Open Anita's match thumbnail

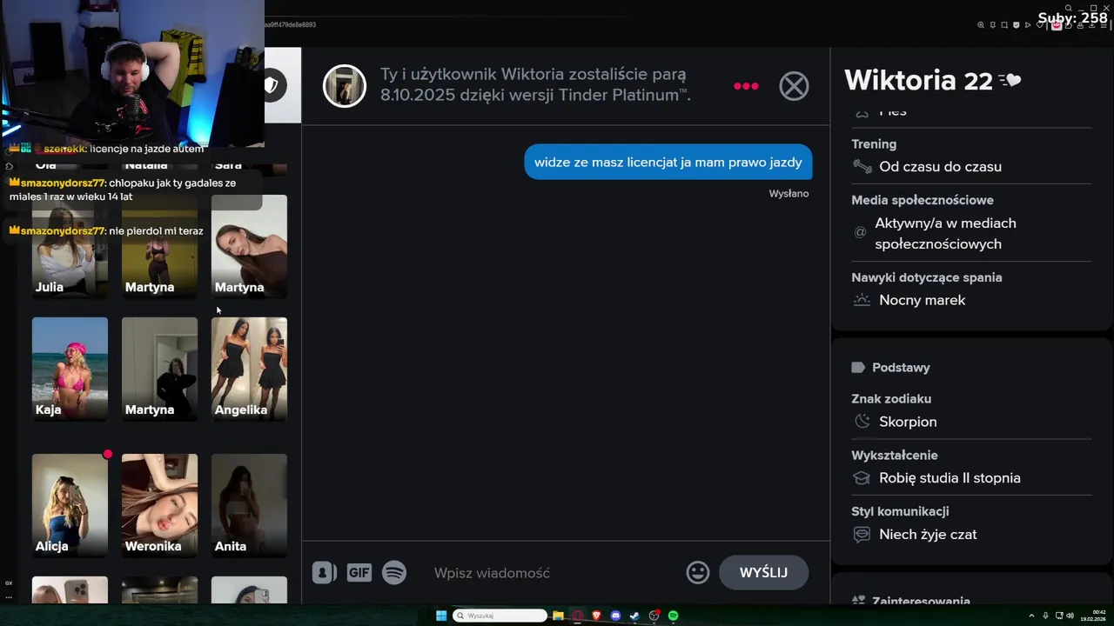pos(249,505)
